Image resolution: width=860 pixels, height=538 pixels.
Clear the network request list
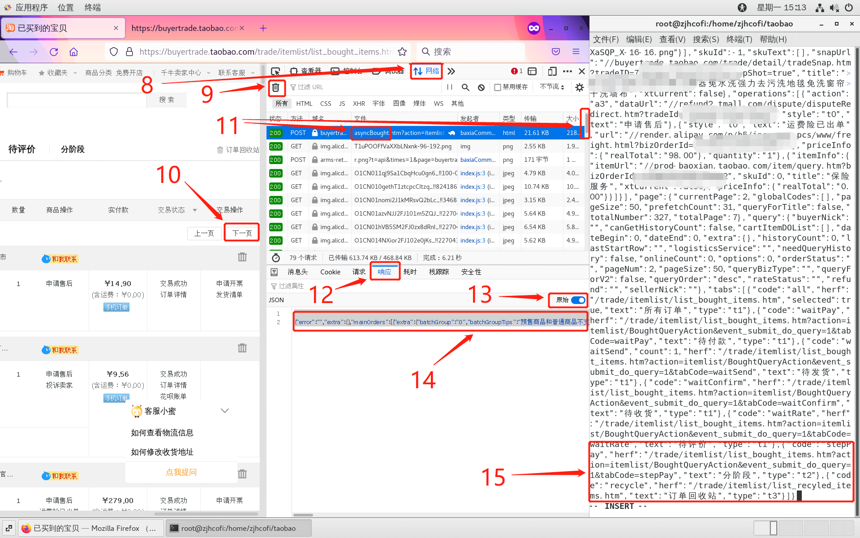(276, 87)
